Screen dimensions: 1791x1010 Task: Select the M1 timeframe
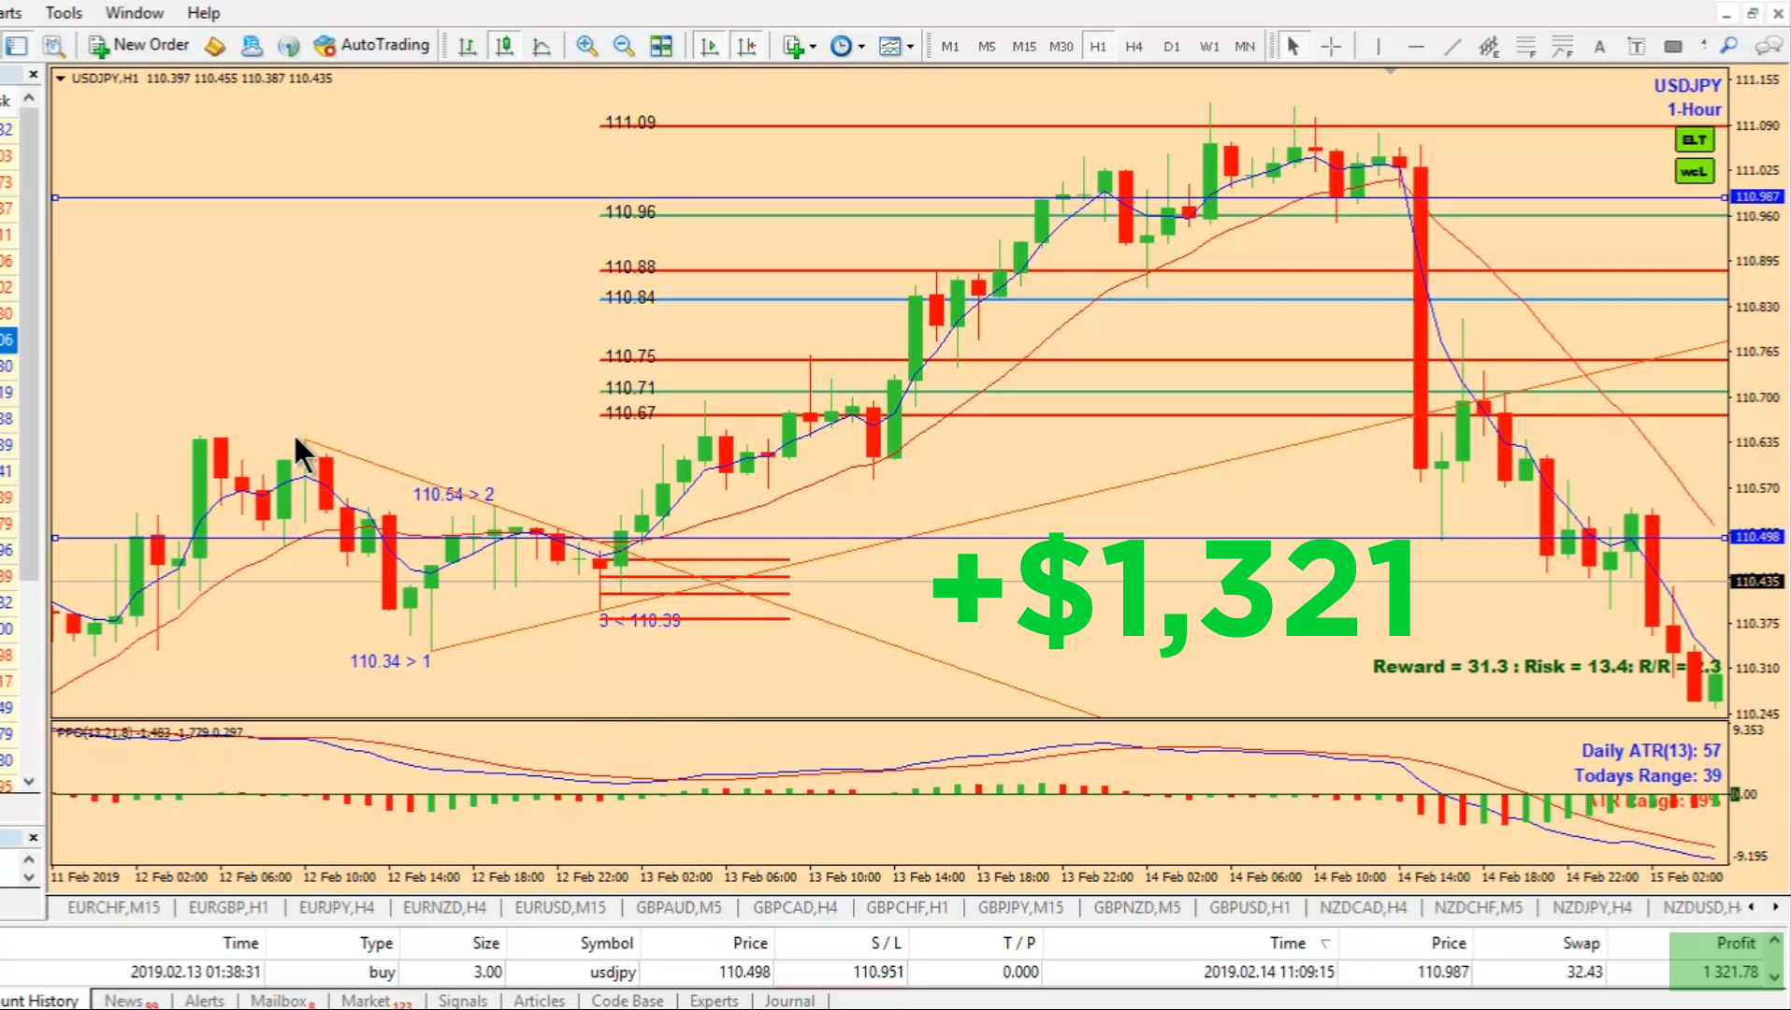coord(950,46)
